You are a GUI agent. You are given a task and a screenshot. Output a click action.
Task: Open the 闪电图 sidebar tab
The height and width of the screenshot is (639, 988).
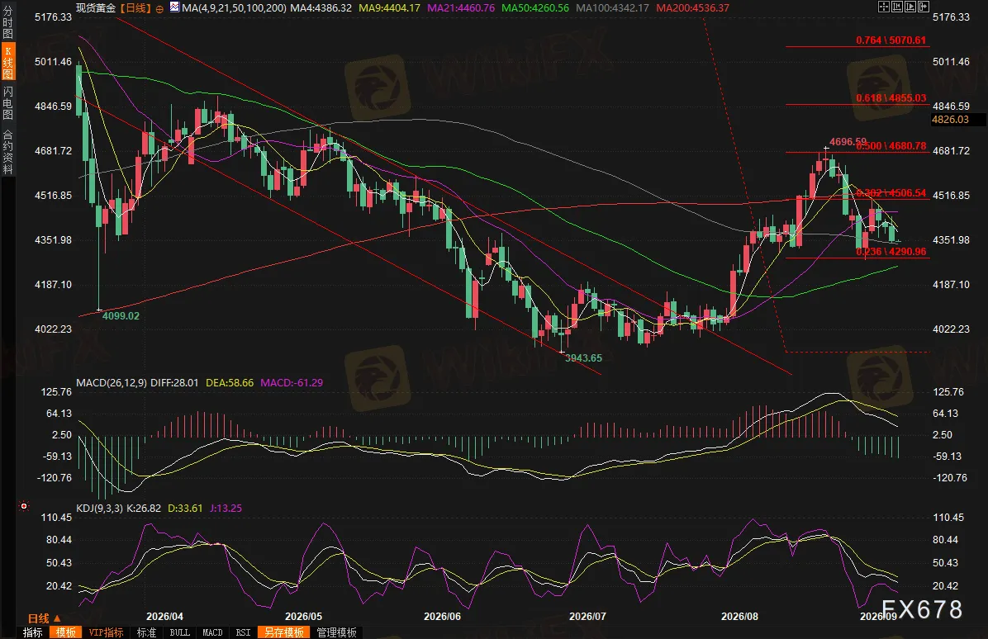(7, 102)
